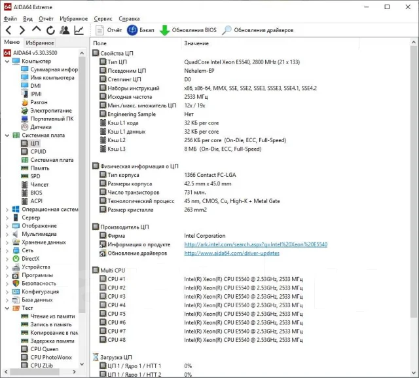Viewport: 419px width, 378px height.
Task: Open the Запись в память test
Action: tap(46, 324)
